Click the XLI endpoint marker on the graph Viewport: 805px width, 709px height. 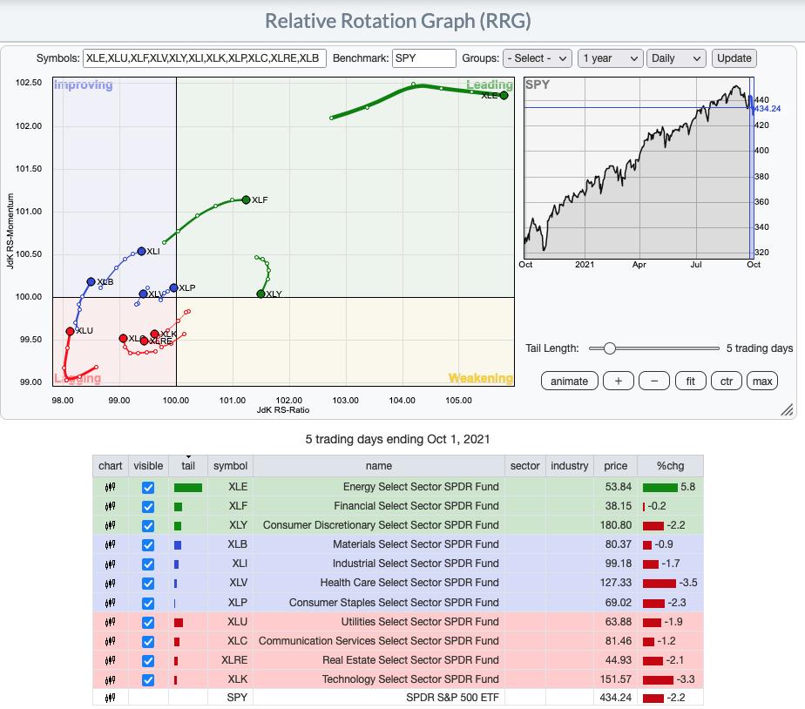[x=142, y=251]
